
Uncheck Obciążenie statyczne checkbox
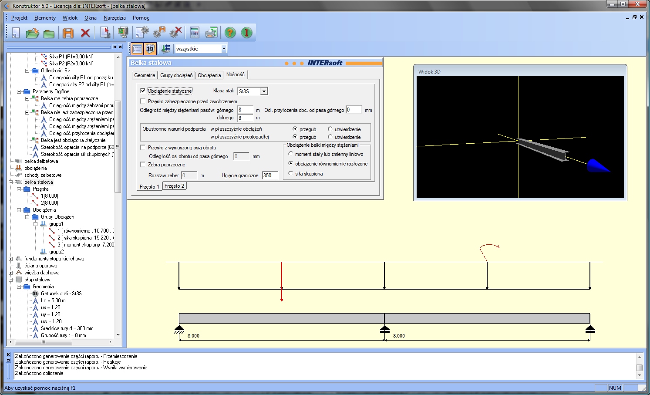143,91
